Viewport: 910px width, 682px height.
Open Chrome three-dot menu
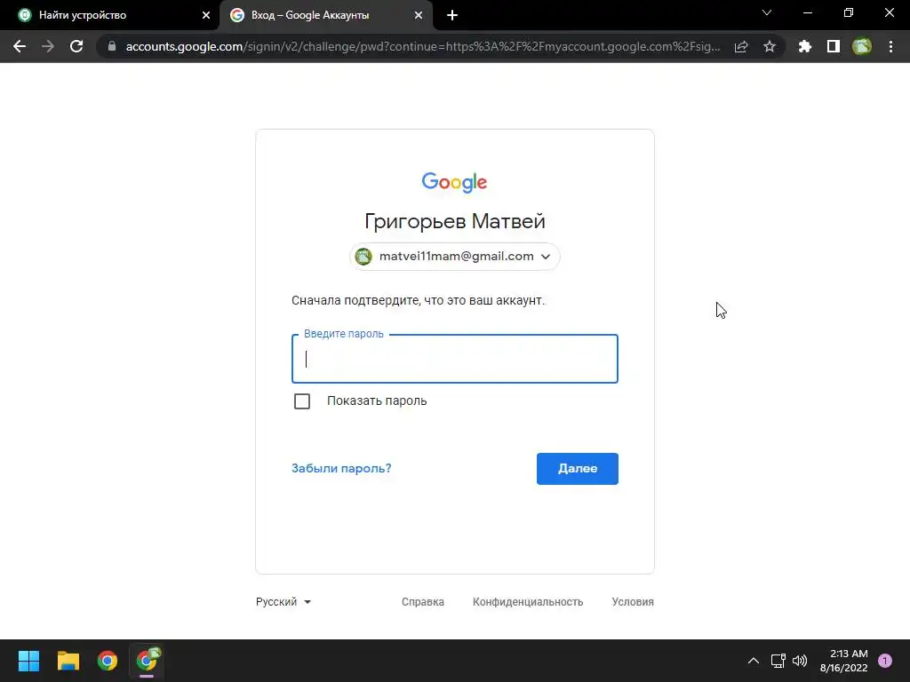890,46
